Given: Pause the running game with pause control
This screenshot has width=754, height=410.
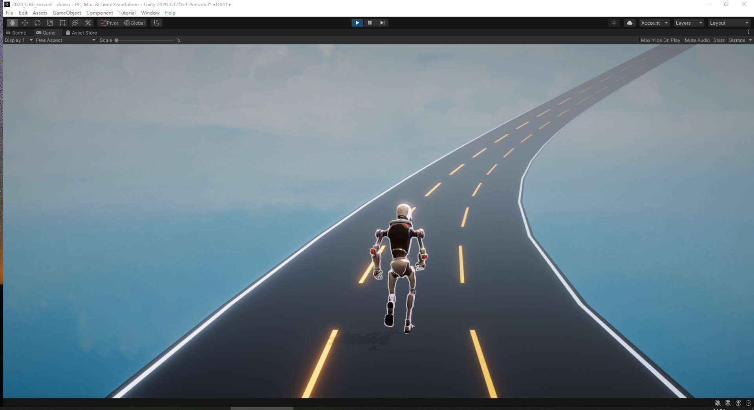Looking at the screenshot, I should click(370, 22).
